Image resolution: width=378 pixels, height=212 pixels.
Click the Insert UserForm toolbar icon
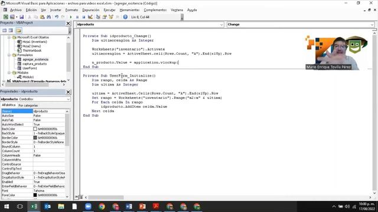coord(12,17)
